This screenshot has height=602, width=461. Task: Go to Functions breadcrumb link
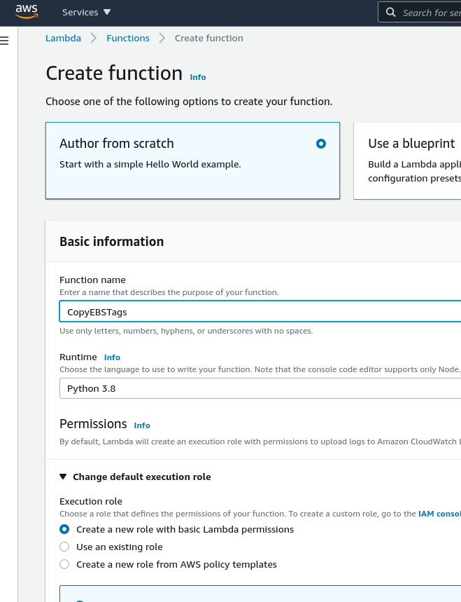[x=128, y=38]
